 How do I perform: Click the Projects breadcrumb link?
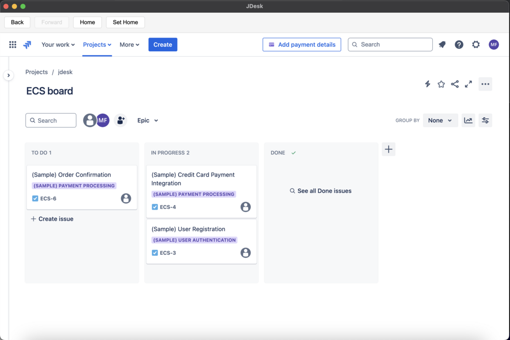coord(37,72)
